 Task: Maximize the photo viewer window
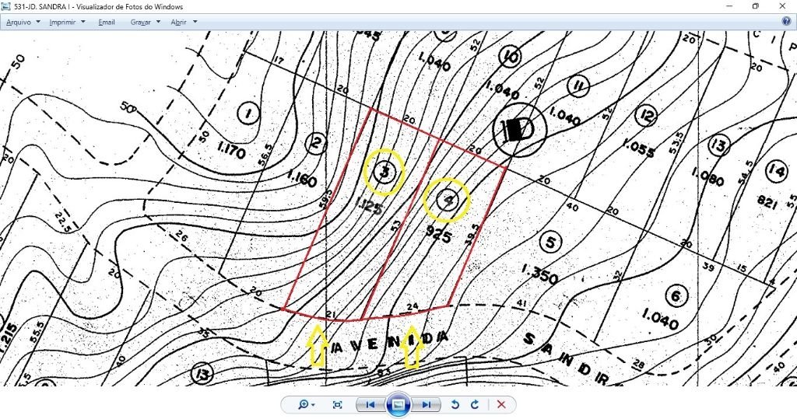[x=755, y=6]
